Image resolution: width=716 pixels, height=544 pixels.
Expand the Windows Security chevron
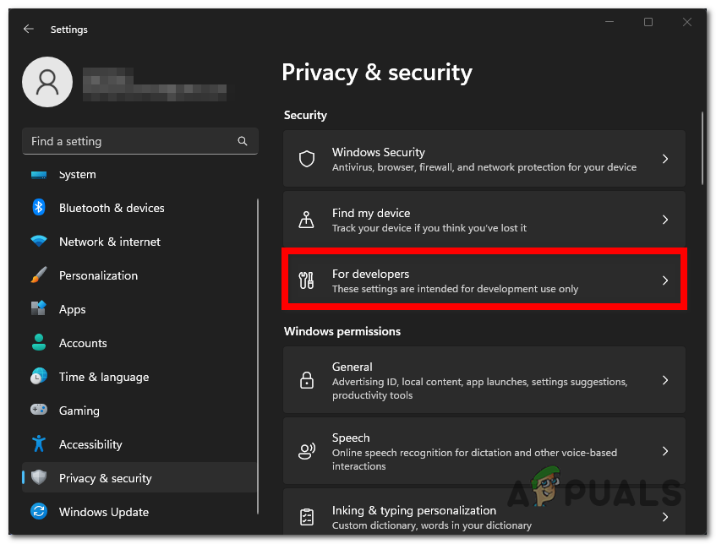click(665, 159)
